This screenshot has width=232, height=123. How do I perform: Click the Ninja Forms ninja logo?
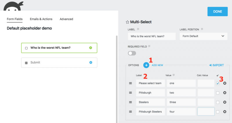[x=13, y=6]
